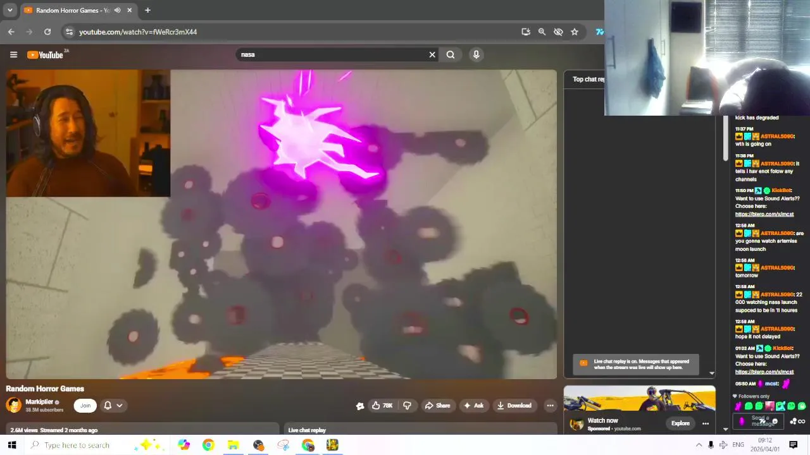Close the Random Horror Games tab
Image resolution: width=810 pixels, height=455 pixels.
click(130, 10)
